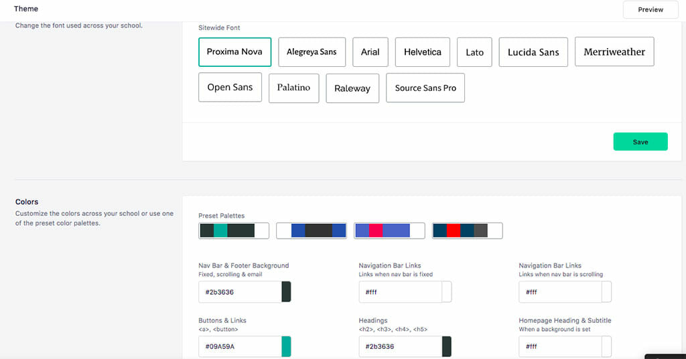Open Homepage Heading & Subtitle color swatch

[607, 346]
